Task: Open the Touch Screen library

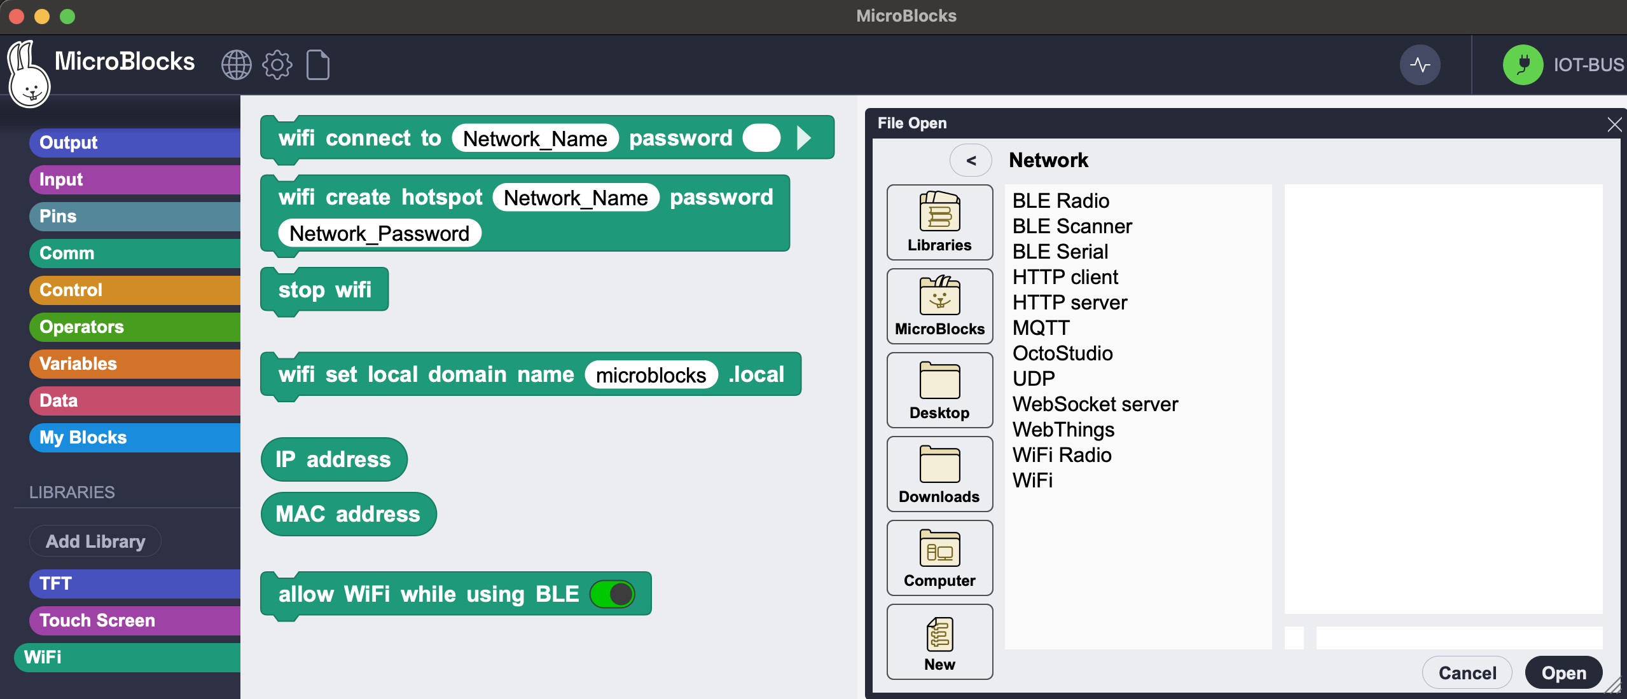Action: 135,620
